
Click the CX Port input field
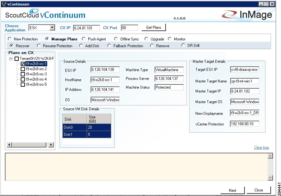pyautogui.click(x=129, y=27)
